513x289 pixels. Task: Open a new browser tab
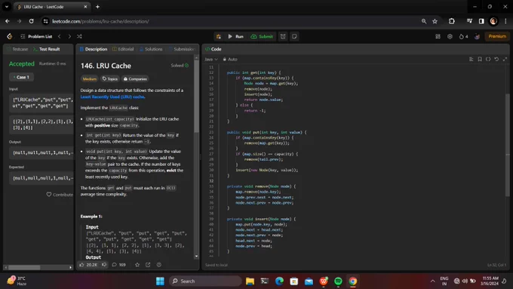[x=97, y=7]
